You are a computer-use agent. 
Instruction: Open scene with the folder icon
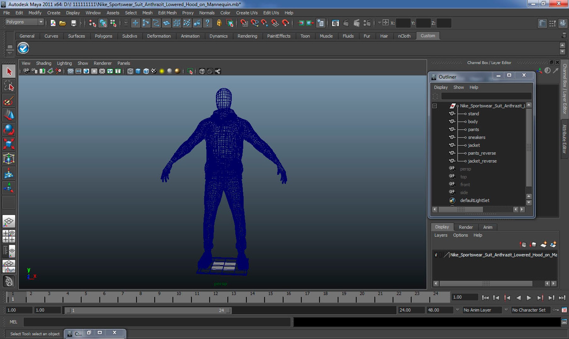click(x=63, y=23)
